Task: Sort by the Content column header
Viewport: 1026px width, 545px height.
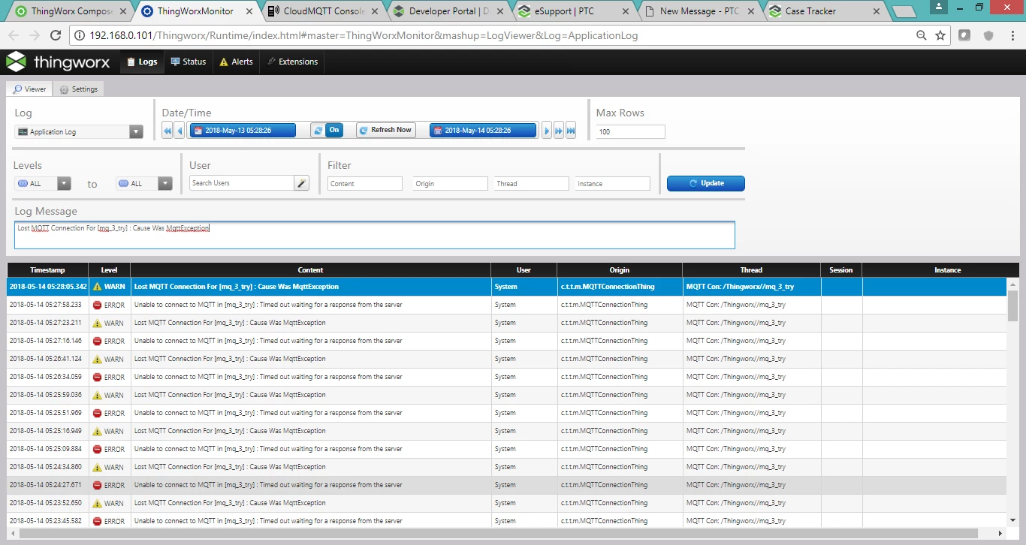Action: coord(310,270)
